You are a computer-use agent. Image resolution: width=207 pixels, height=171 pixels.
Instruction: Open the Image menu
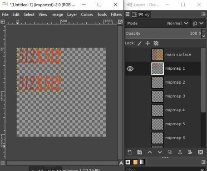(x=57, y=14)
